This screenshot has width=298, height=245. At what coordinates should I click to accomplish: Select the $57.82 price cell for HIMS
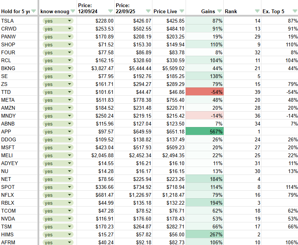[x=134, y=234]
